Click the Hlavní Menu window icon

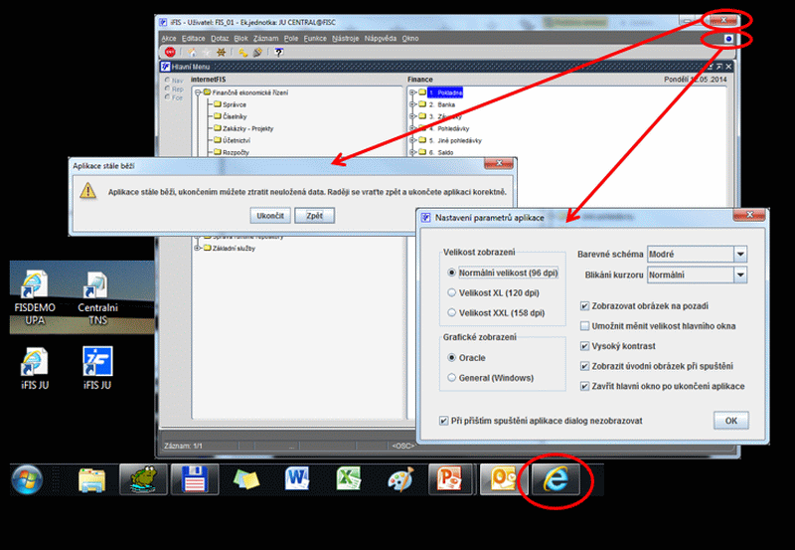(x=165, y=67)
